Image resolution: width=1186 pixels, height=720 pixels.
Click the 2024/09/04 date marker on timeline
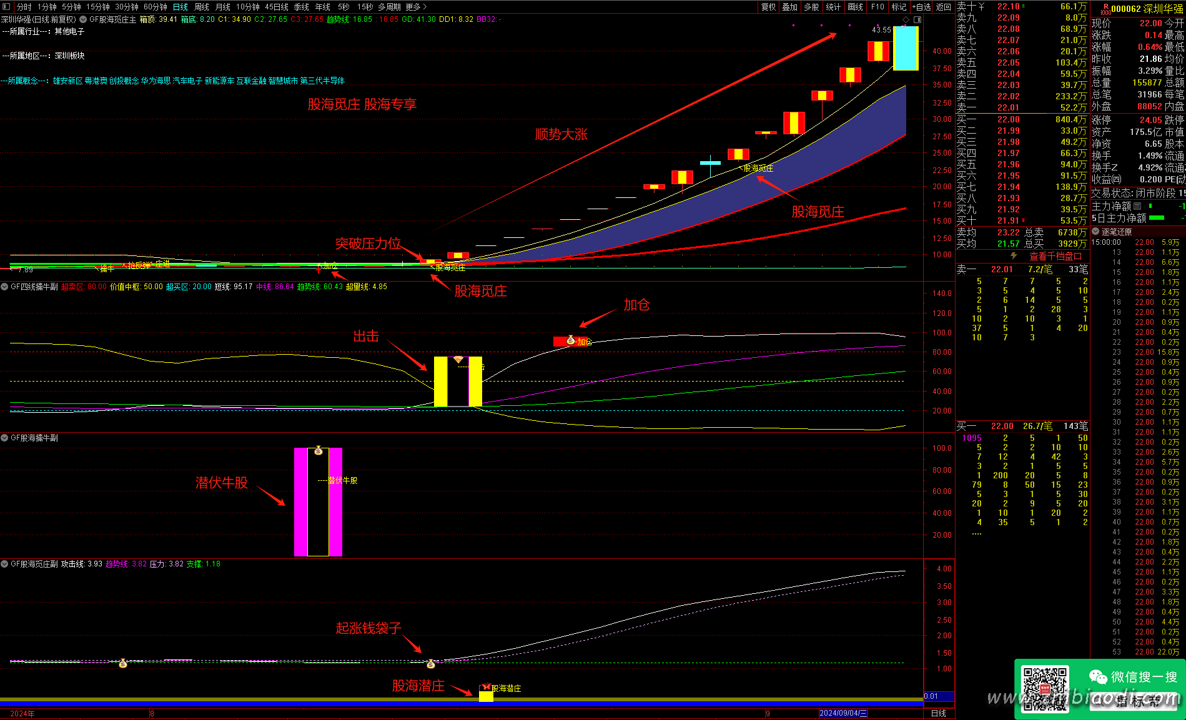coord(842,713)
